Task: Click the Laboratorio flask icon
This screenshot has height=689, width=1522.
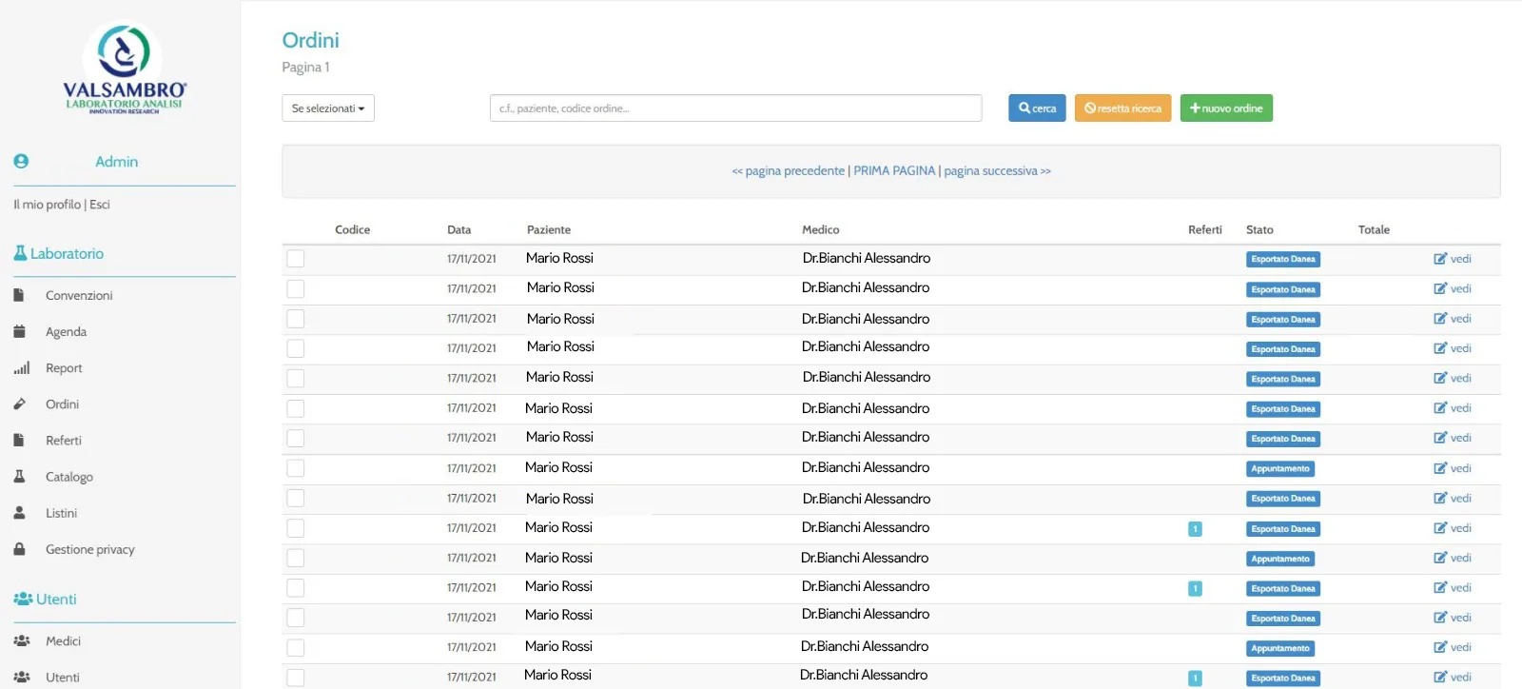Action: (20, 253)
